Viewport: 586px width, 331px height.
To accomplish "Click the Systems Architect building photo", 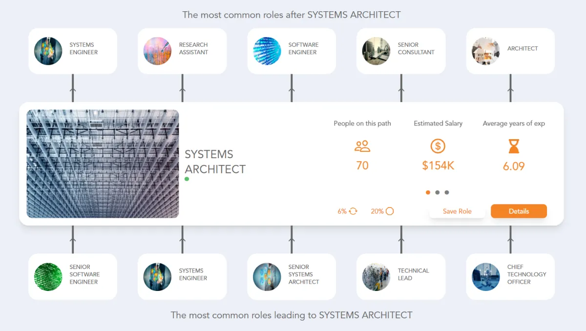I will (103, 164).
